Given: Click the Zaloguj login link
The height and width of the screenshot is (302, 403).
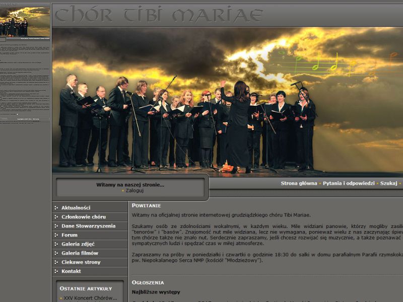Looking at the screenshot, I should point(135,191).
